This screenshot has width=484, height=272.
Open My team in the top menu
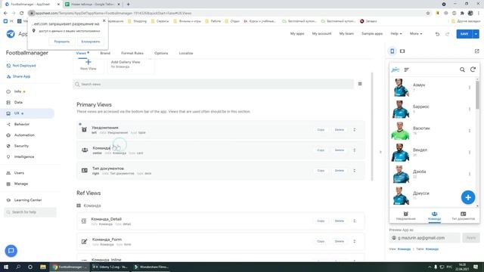click(x=346, y=33)
